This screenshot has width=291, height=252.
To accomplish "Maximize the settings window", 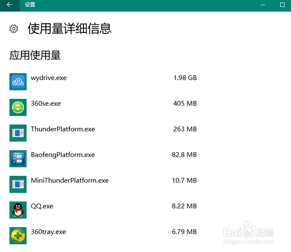I will 282,5.
